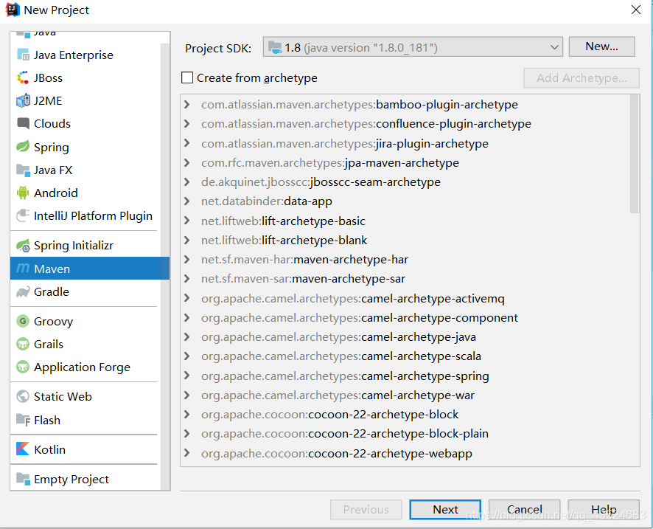Select camel-archetype-spring row

(x=405, y=376)
